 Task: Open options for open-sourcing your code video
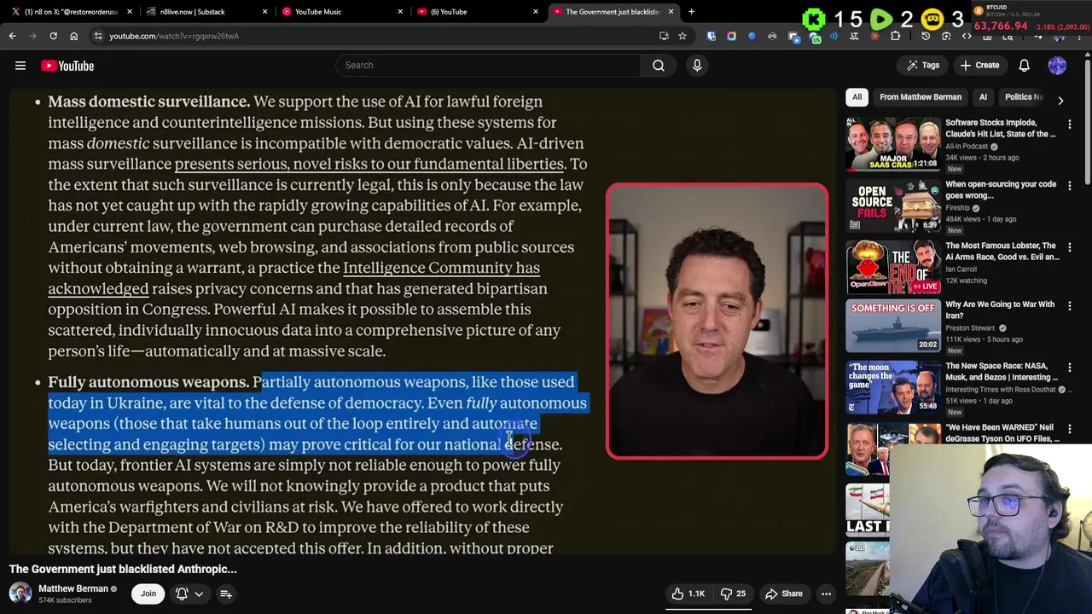point(1069,186)
